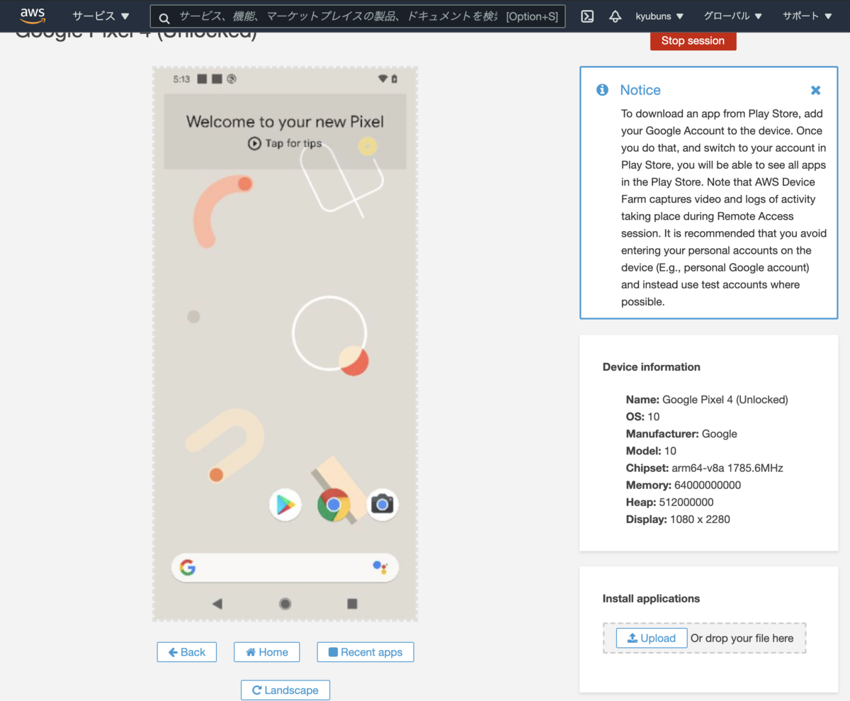Tap the Google search bar on device

[x=285, y=568]
